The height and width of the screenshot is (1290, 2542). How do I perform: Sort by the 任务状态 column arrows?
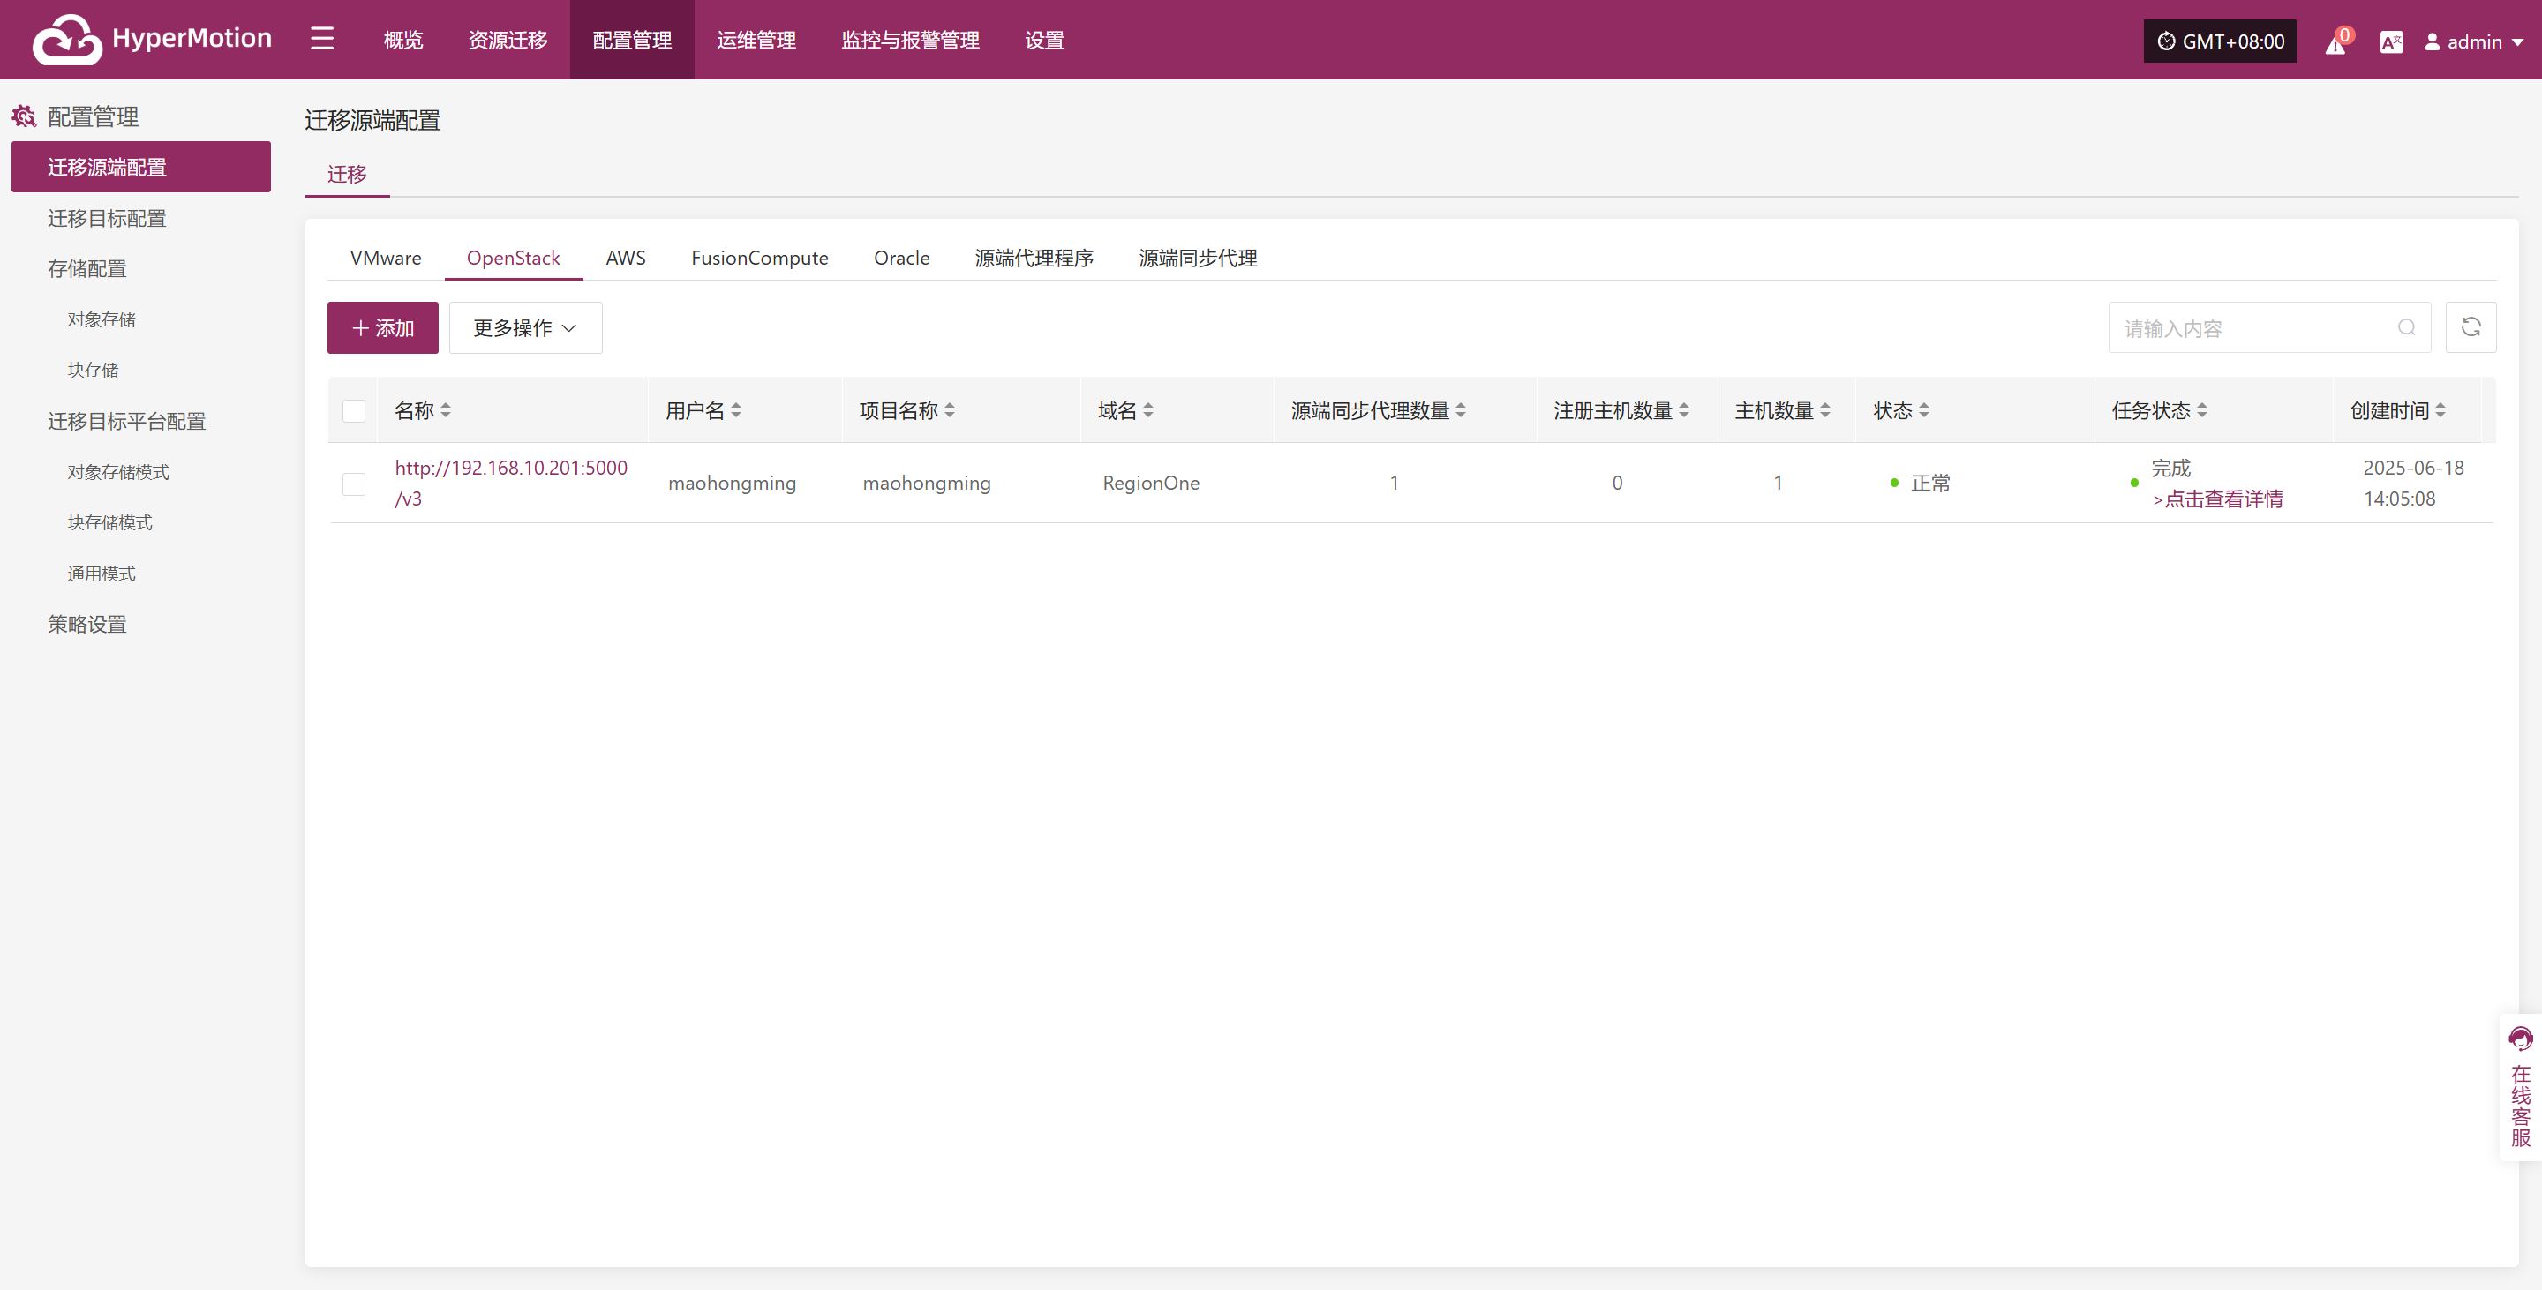click(x=2201, y=410)
